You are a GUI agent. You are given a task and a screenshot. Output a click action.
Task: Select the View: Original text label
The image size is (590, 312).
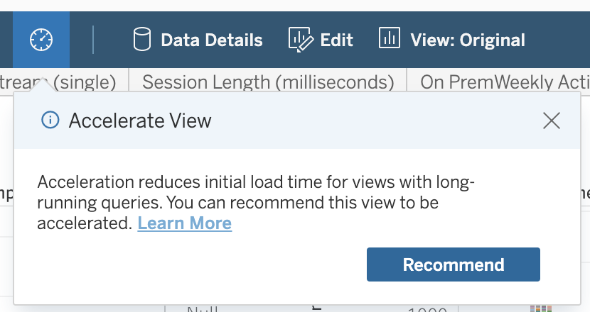pos(468,40)
